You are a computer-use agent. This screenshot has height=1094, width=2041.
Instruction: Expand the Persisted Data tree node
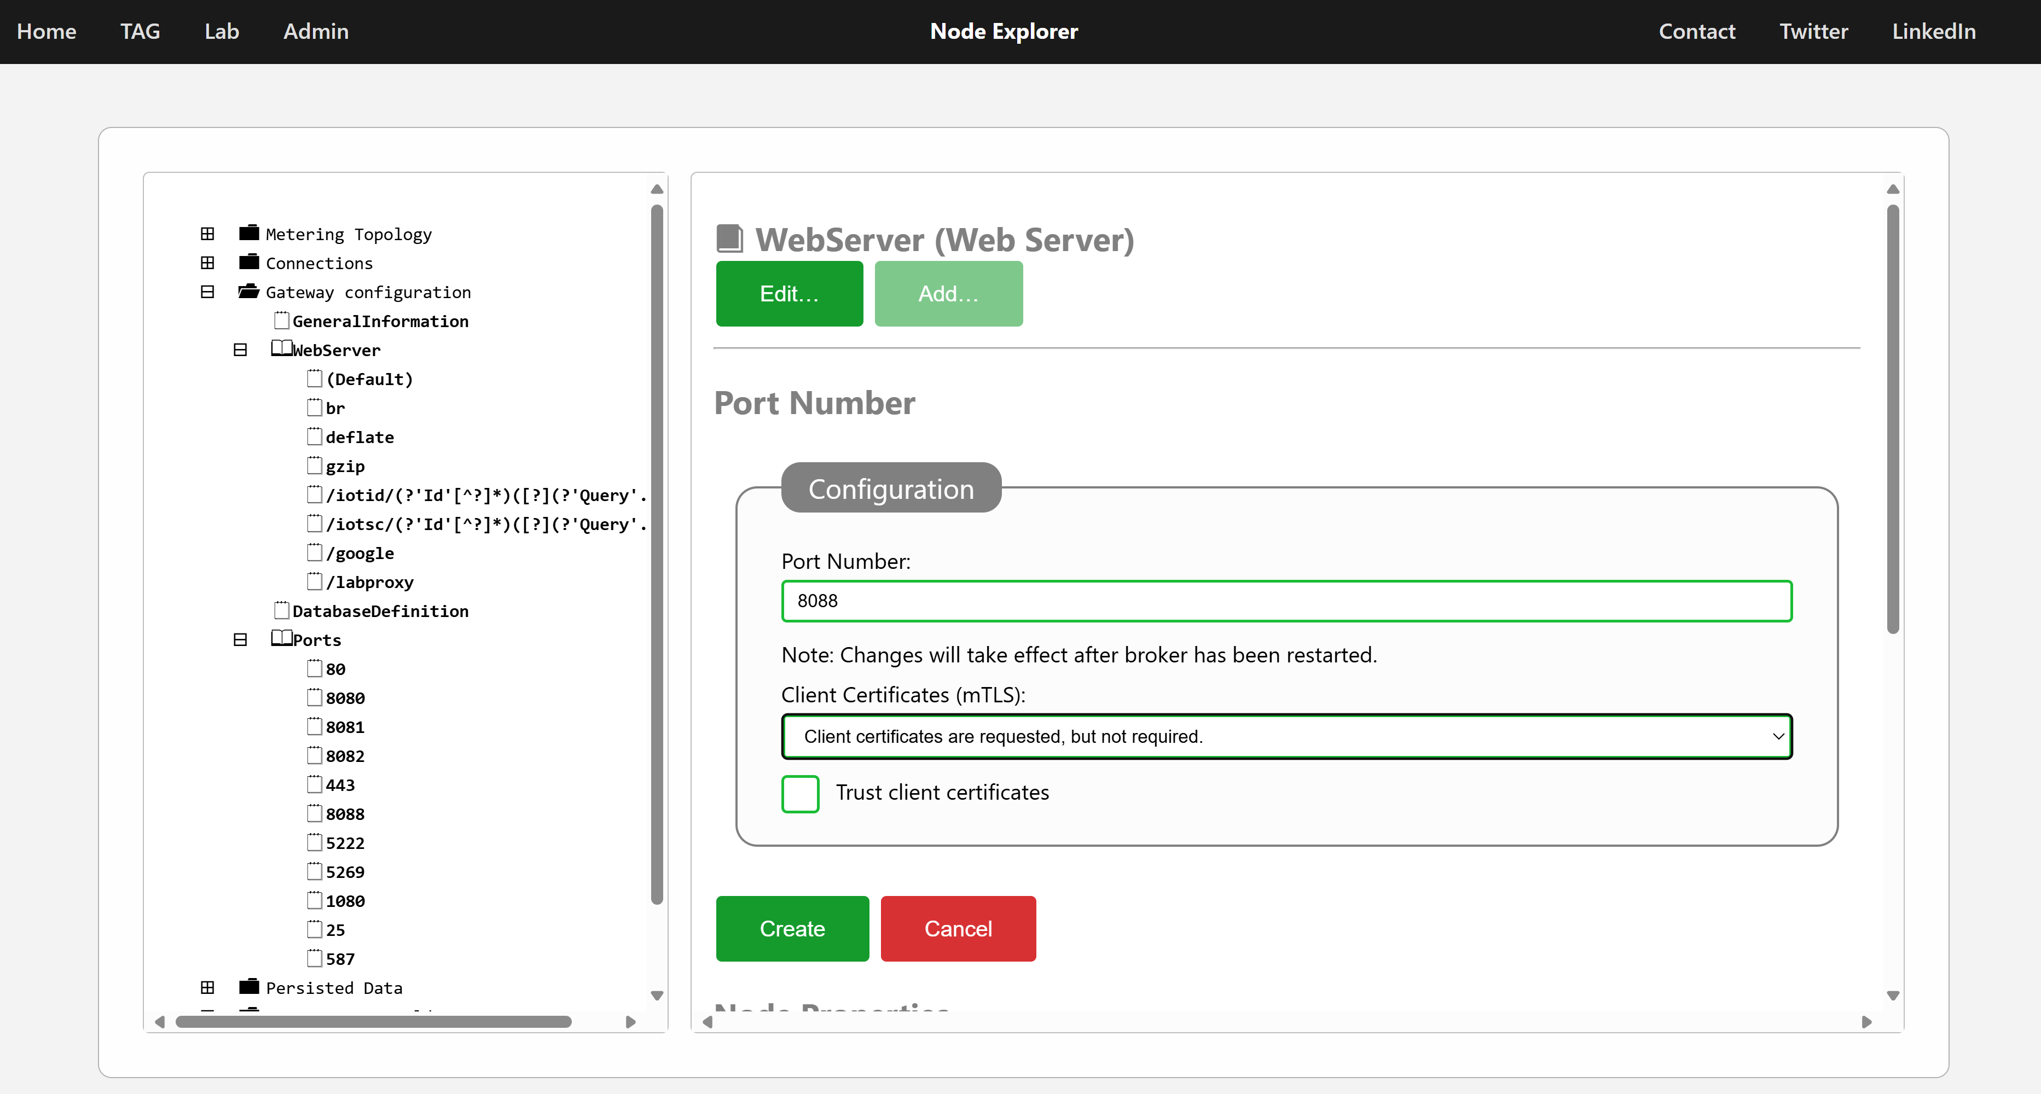click(x=207, y=987)
